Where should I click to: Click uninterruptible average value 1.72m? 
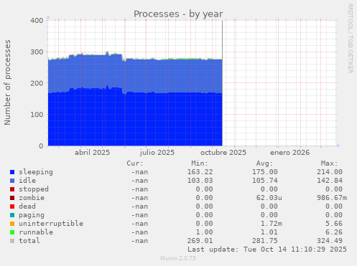point(272,224)
